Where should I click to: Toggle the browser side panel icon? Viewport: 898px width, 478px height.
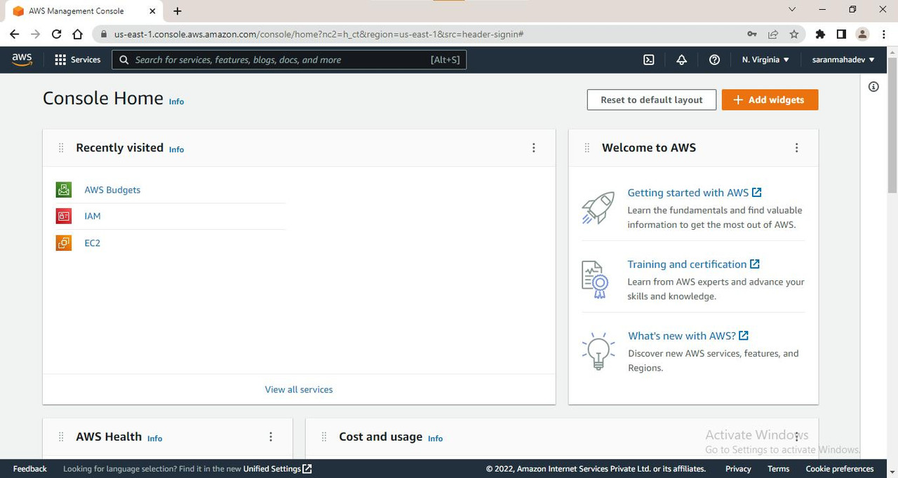(841, 34)
